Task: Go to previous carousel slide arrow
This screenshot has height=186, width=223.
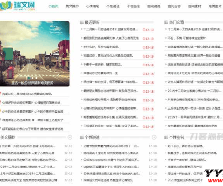Action: (2, 54)
